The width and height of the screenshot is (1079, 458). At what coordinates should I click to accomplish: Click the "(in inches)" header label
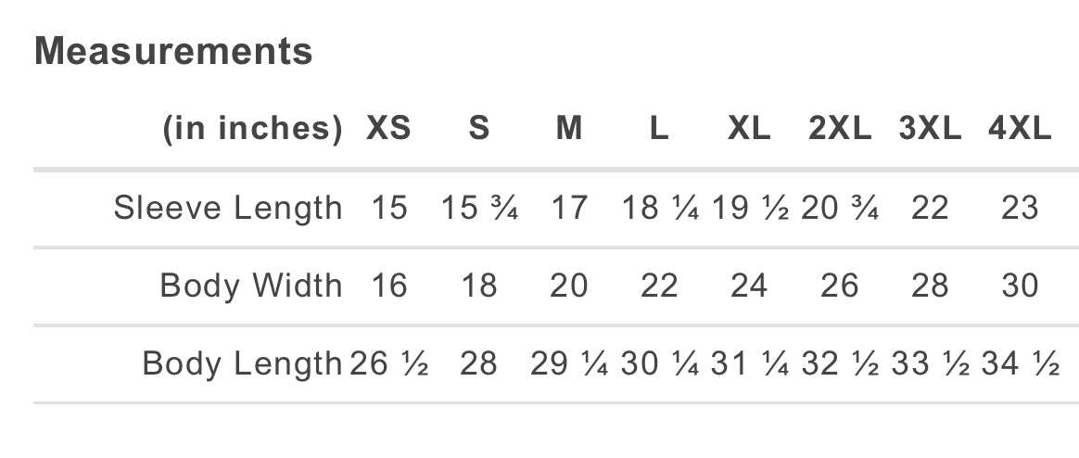coord(252,129)
